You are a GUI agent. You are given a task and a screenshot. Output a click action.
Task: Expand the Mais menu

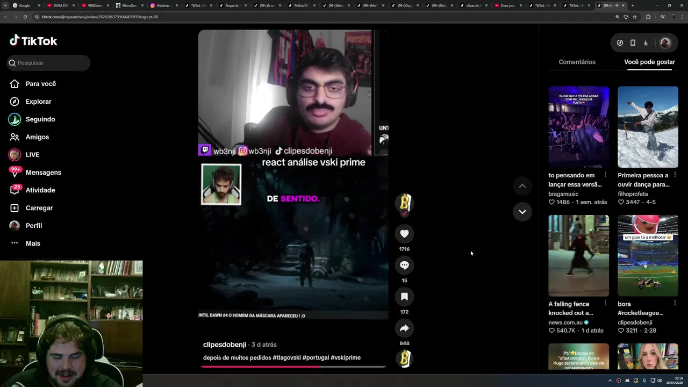25,243
